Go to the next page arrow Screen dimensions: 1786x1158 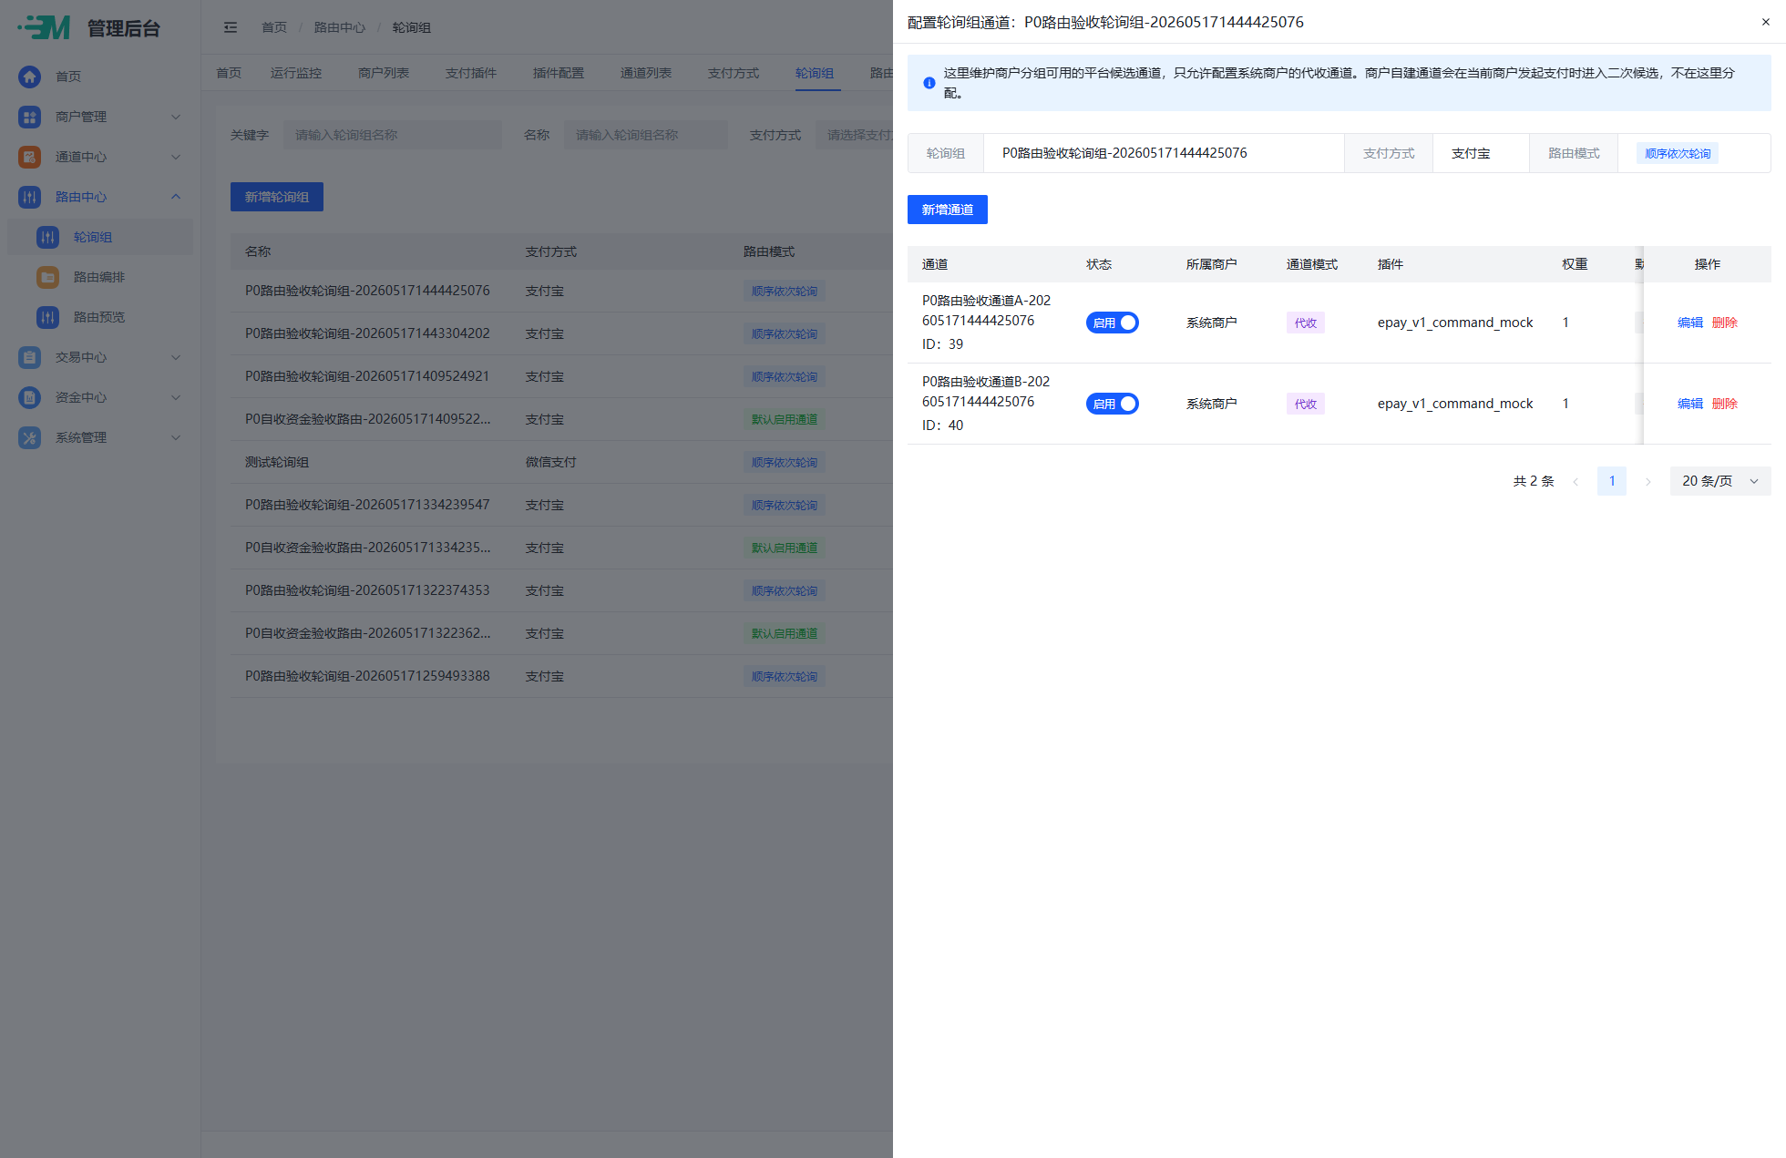[1647, 481]
